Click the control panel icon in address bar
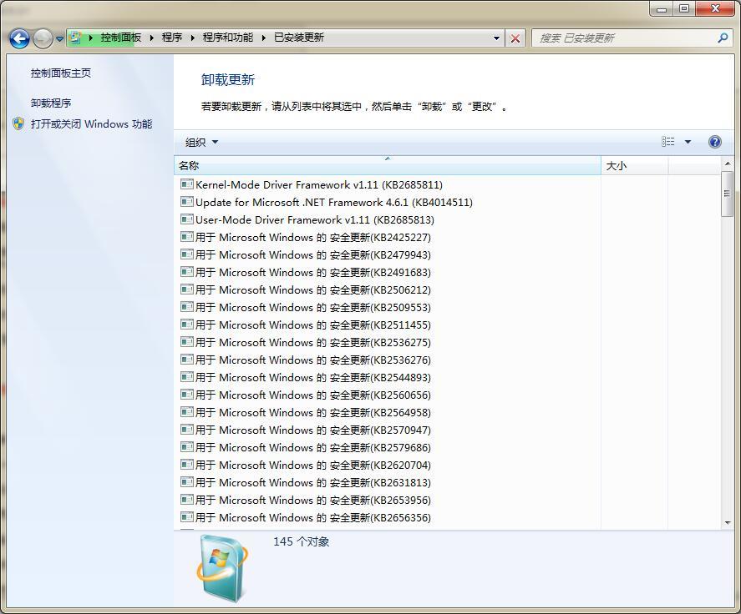Image resolution: width=741 pixels, height=614 pixels. coord(77,38)
